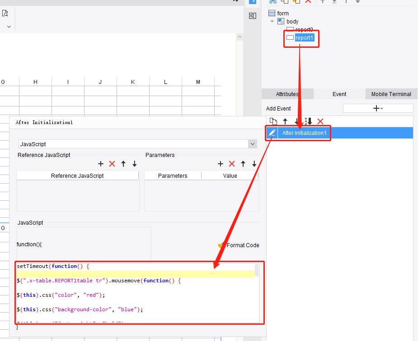Move the event down with the down-arrow icon
Viewport: 418px width, 341px height.
297,121
